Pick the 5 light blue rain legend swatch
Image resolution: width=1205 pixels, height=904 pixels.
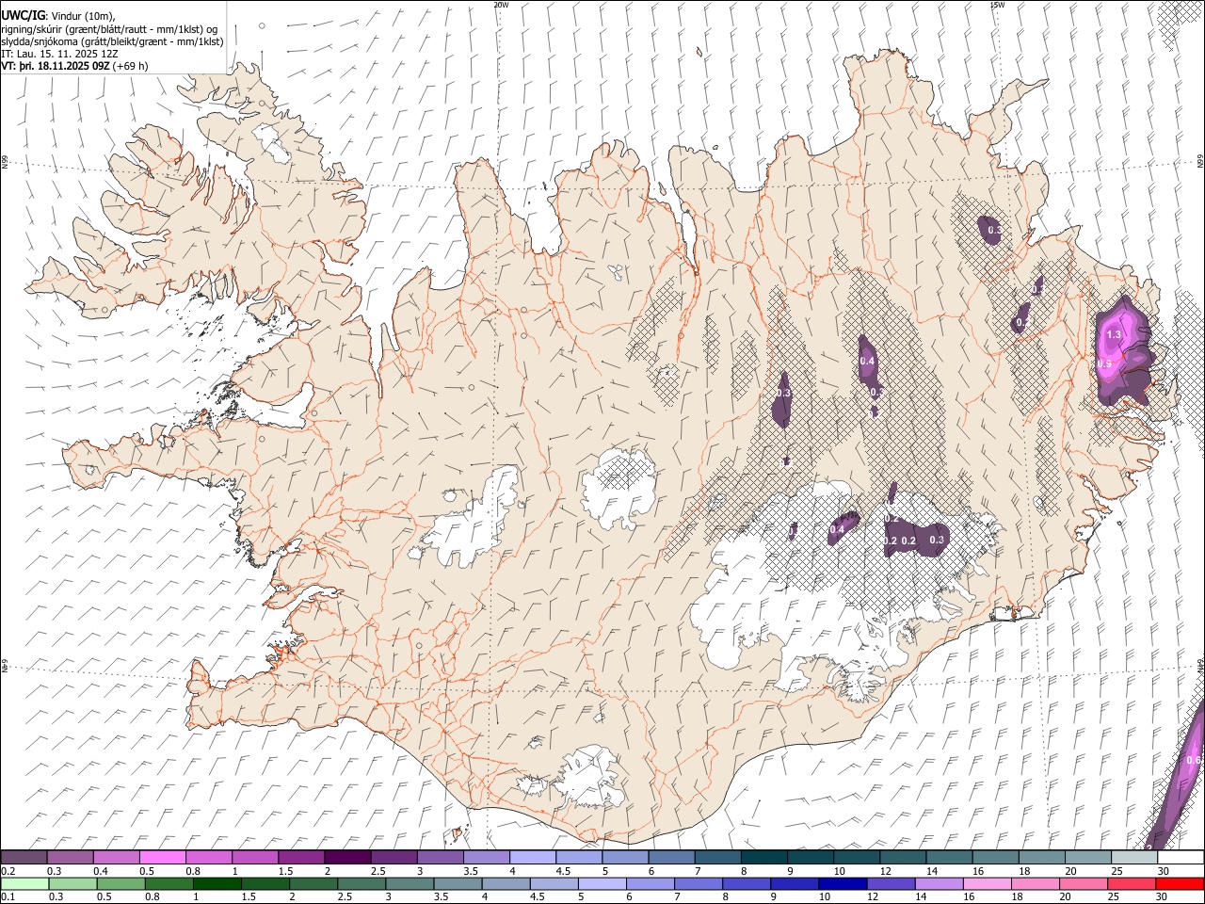click(602, 883)
